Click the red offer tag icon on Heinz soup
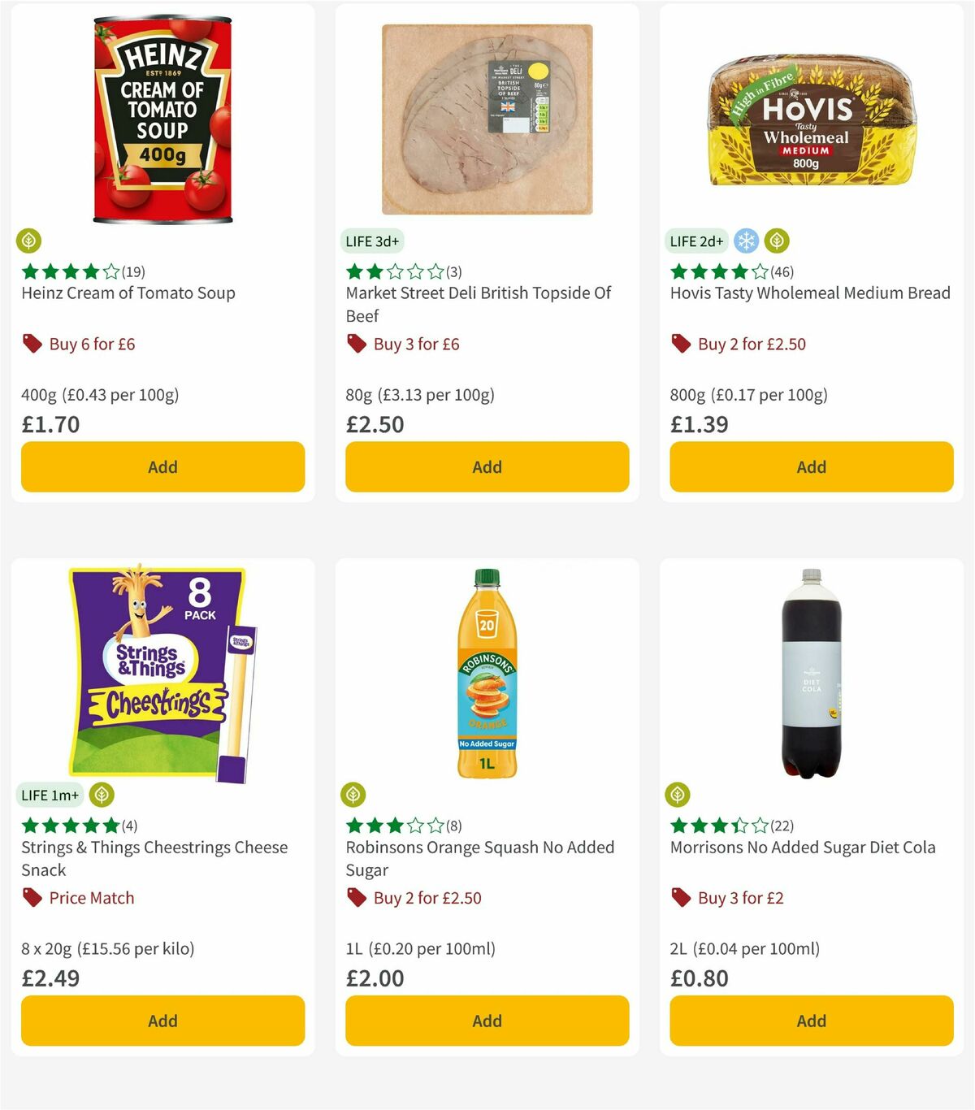Image resolution: width=975 pixels, height=1110 pixels. (x=32, y=344)
